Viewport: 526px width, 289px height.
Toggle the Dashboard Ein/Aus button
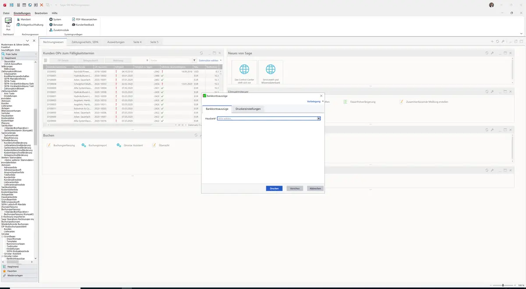(x=8, y=24)
